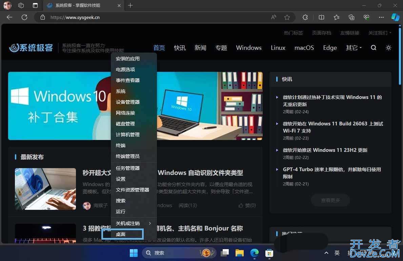Toggle site light/dark theme sun icon

388,47
